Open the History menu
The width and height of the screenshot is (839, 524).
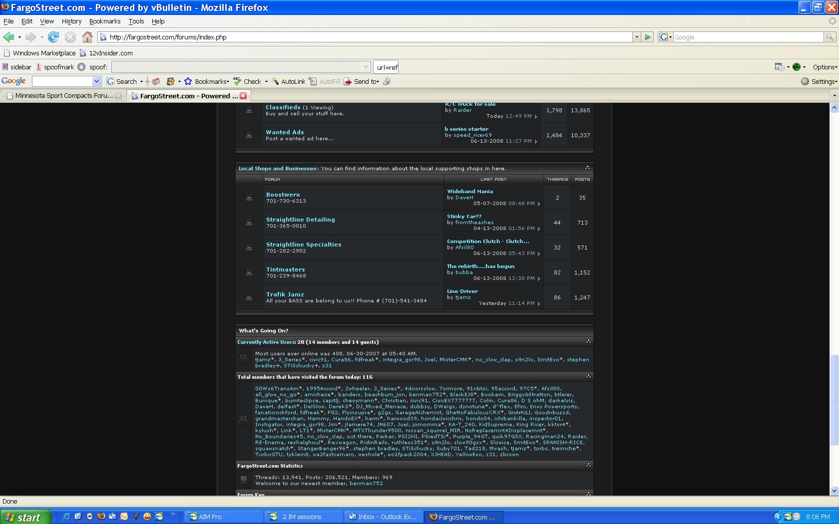click(x=71, y=21)
